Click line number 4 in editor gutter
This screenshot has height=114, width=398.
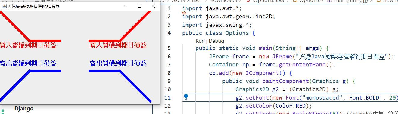click(x=169, y=33)
